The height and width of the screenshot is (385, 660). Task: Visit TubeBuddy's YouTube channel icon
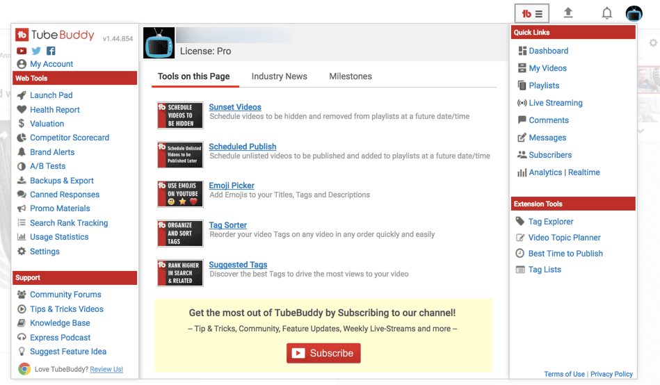[x=22, y=51]
